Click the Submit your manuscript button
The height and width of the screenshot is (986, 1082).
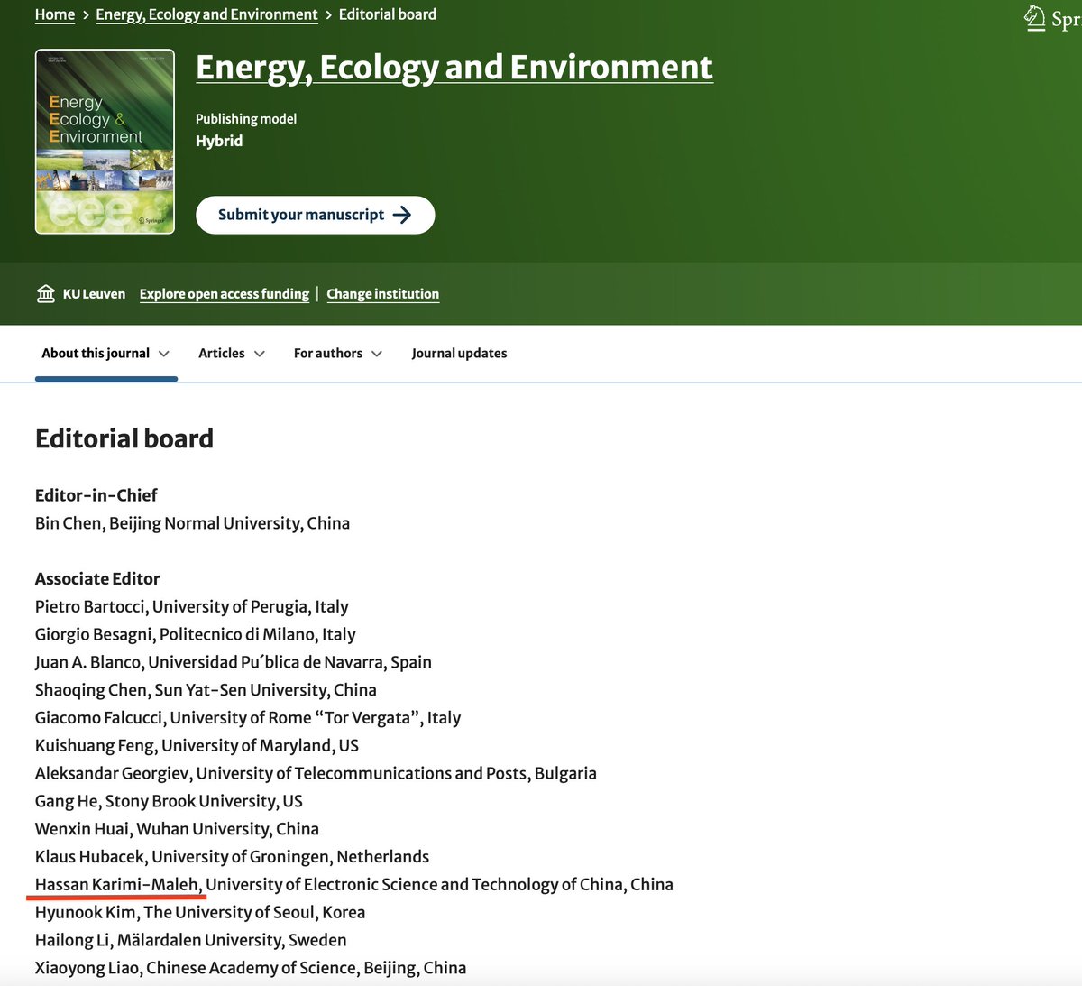coord(315,215)
